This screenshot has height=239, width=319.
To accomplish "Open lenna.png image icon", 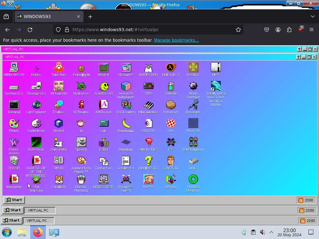I will click(x=14, y=182).
